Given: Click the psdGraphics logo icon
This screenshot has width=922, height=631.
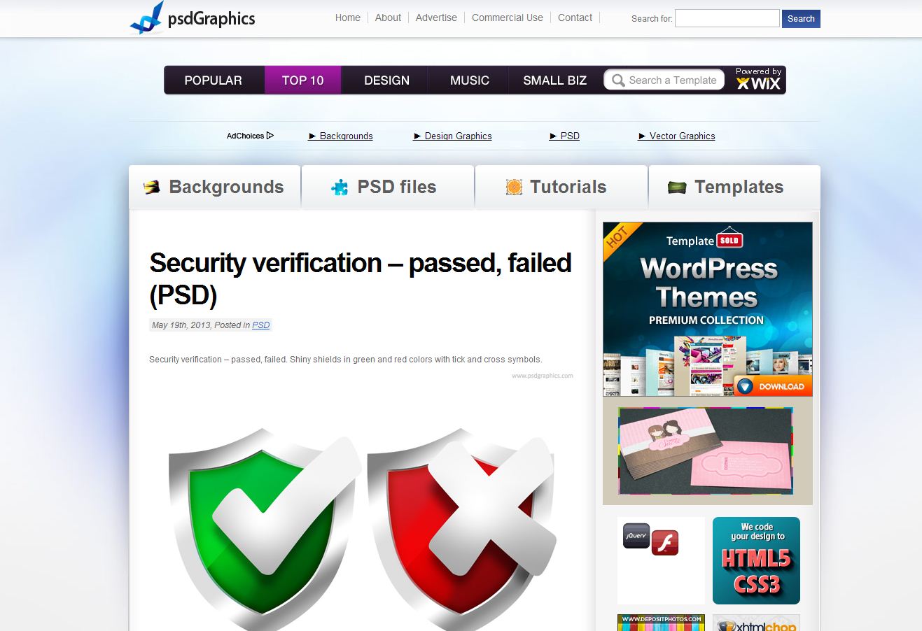Looking at the screenshot, I should [x=147, y=19].
